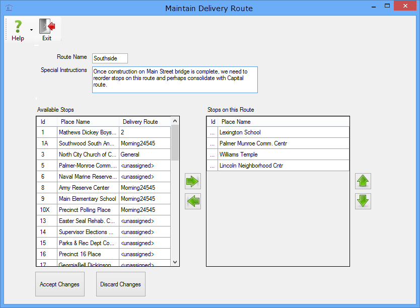Move selected stop down with down arrow
The image size is (420, 308).
(x=363, y=201)
